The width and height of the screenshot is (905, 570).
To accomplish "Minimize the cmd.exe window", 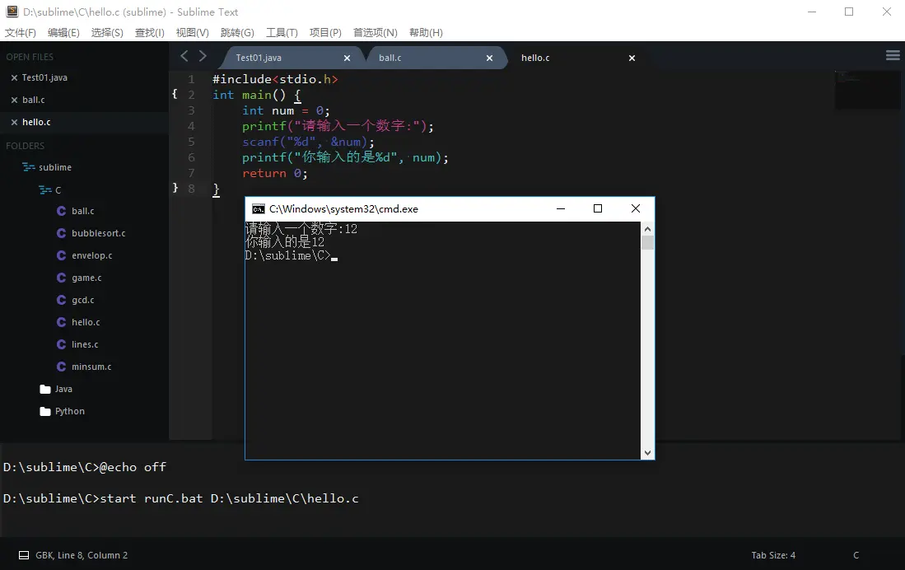I will (x=561, y=209).
